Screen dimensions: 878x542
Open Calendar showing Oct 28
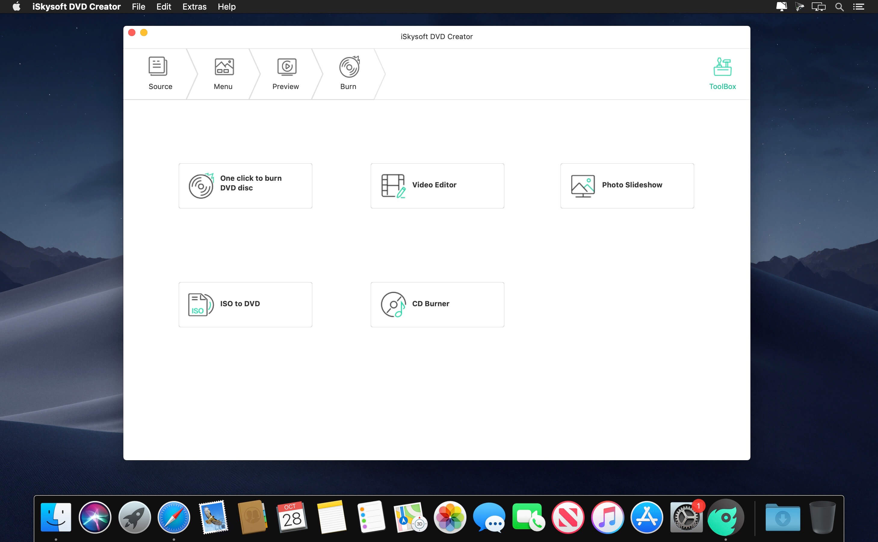[292, 517]
